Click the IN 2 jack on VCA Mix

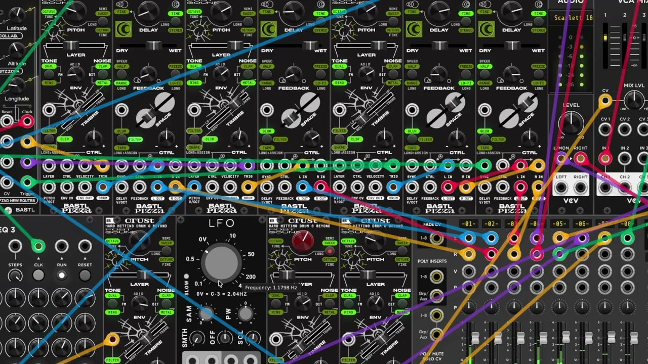click(x=625, y=159)
